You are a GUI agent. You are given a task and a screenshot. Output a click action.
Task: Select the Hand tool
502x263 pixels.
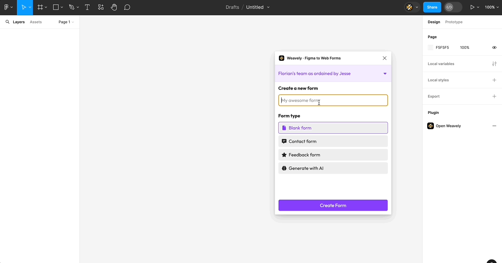(x=114, y=7)
